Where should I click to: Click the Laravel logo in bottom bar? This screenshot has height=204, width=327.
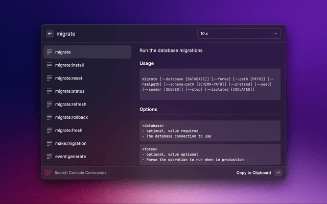[49, 173]
